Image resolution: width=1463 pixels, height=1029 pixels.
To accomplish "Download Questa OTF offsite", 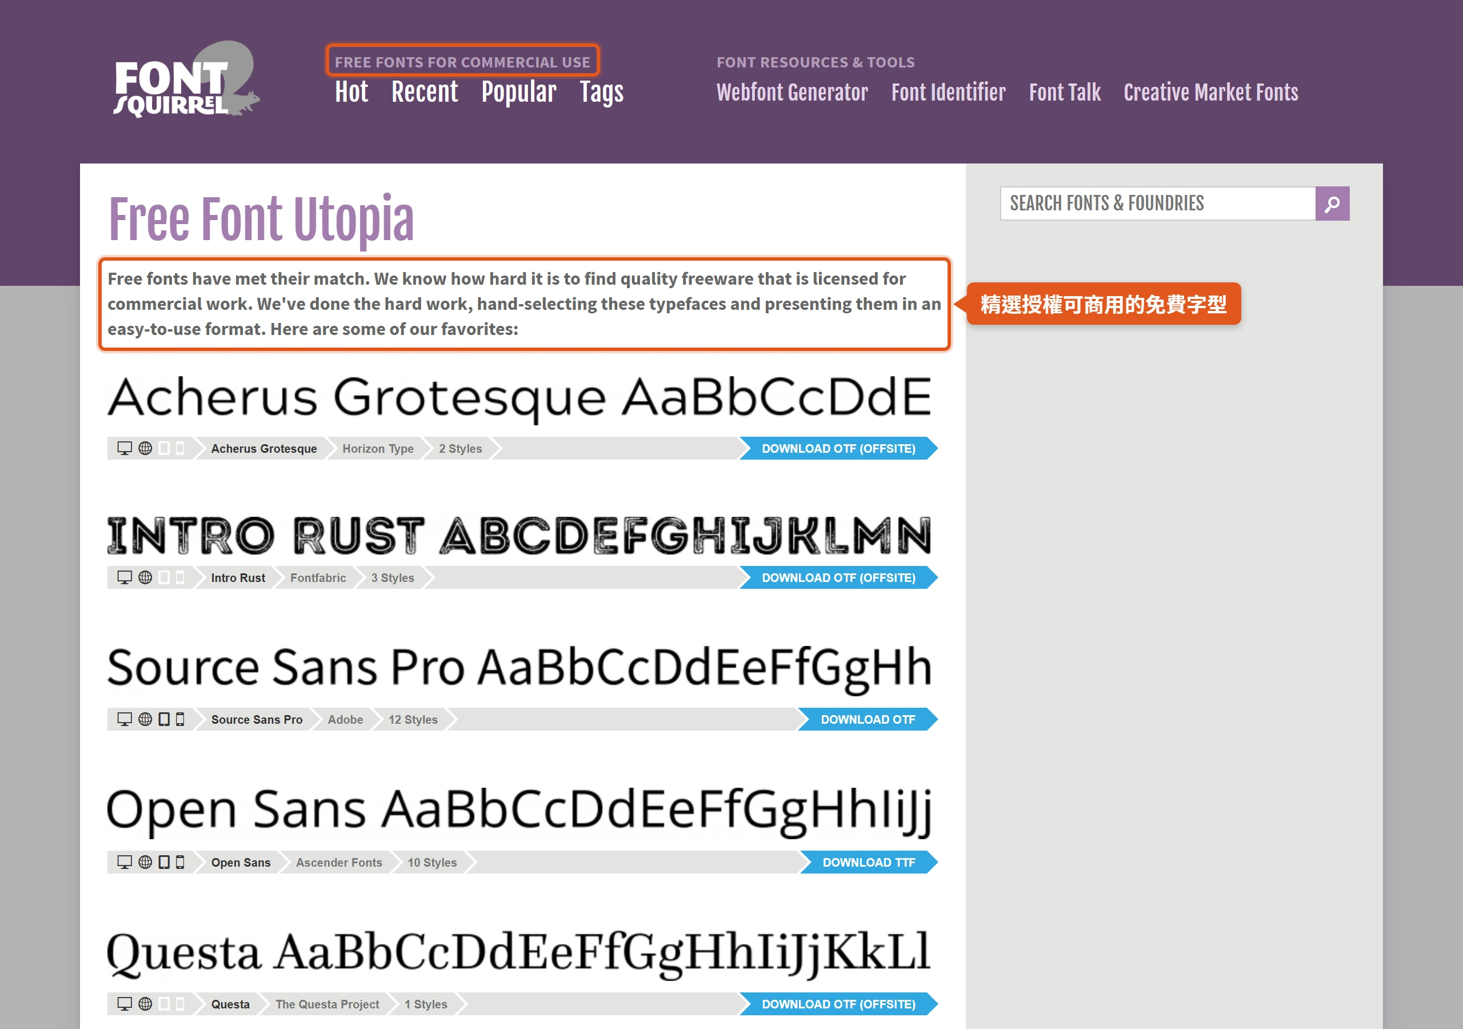I will (838, 1004).
